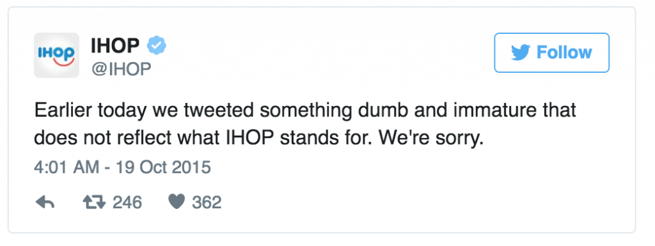655x246 pixels.
Task: Click the 246 retweet count
Action: click(127, 203)
